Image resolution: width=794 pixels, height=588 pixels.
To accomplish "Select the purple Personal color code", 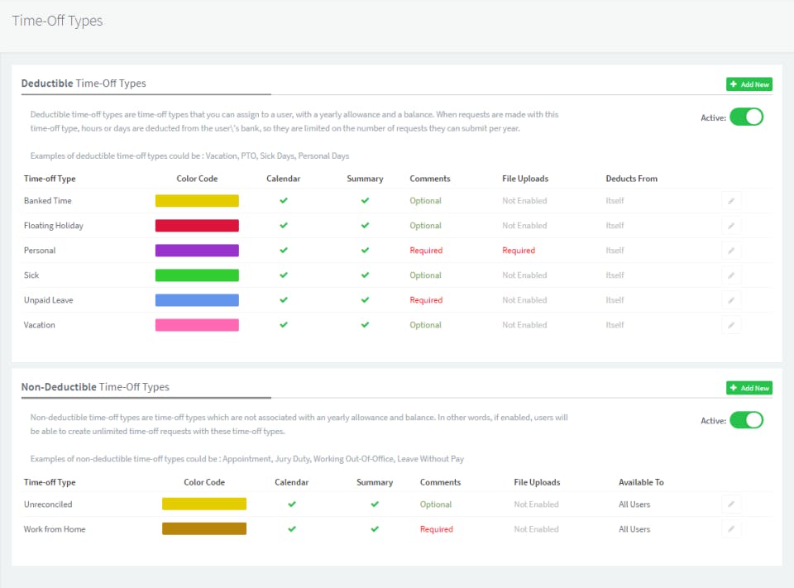I will [197, 251].
